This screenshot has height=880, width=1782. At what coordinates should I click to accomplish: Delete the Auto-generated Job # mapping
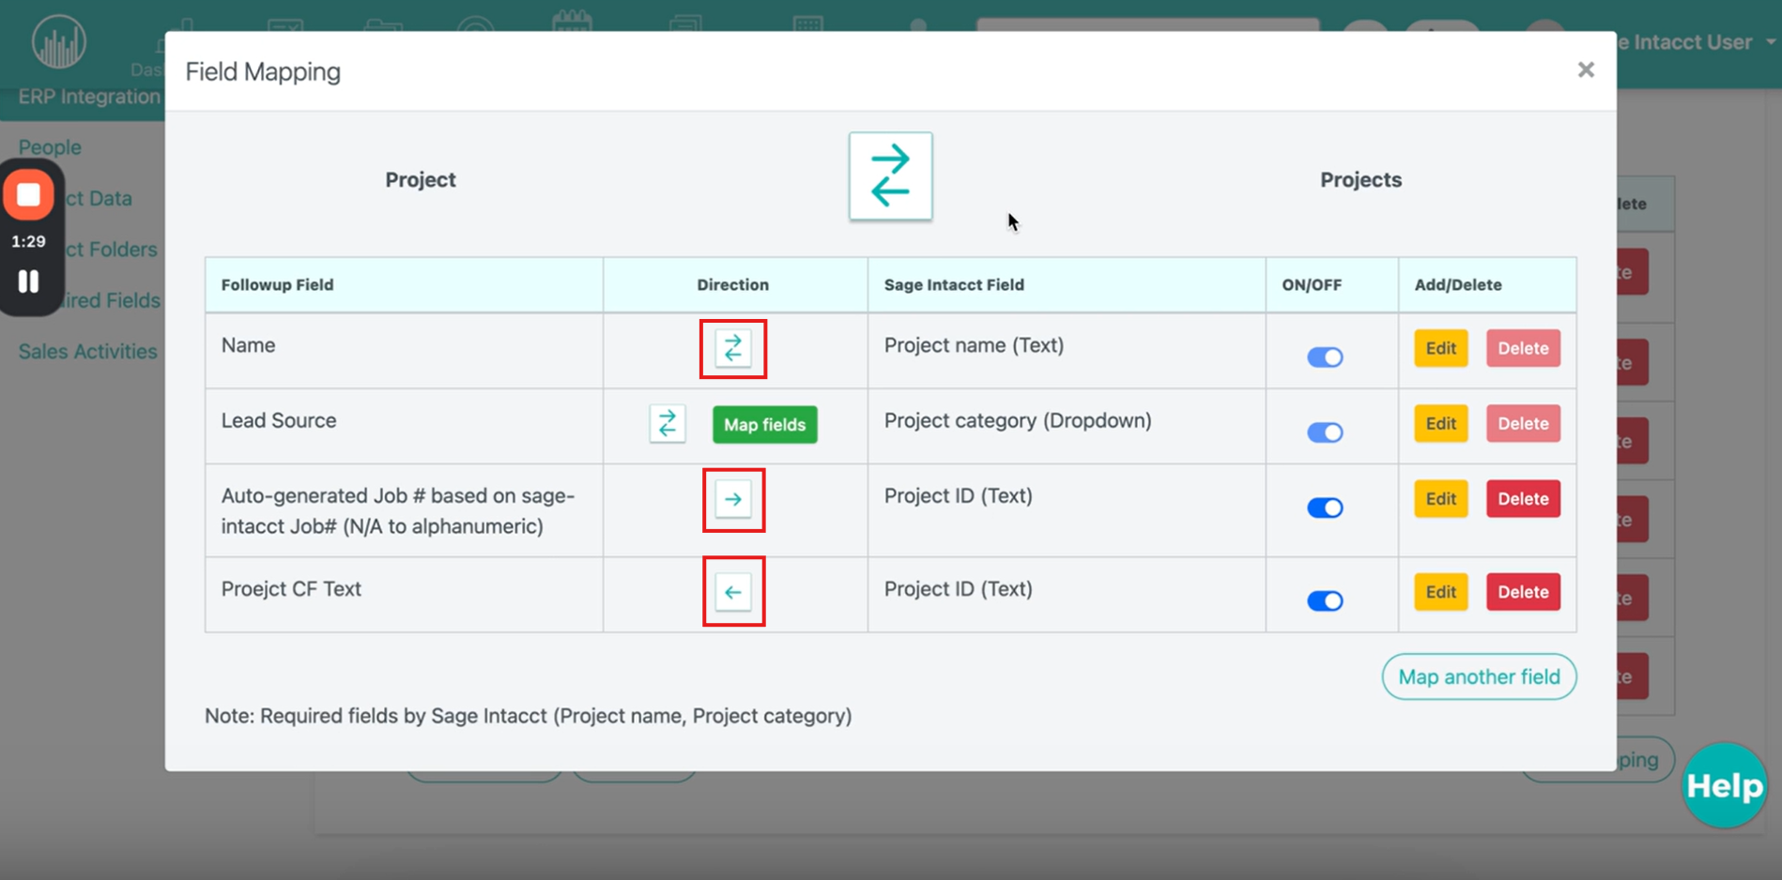pos(1522,498)
